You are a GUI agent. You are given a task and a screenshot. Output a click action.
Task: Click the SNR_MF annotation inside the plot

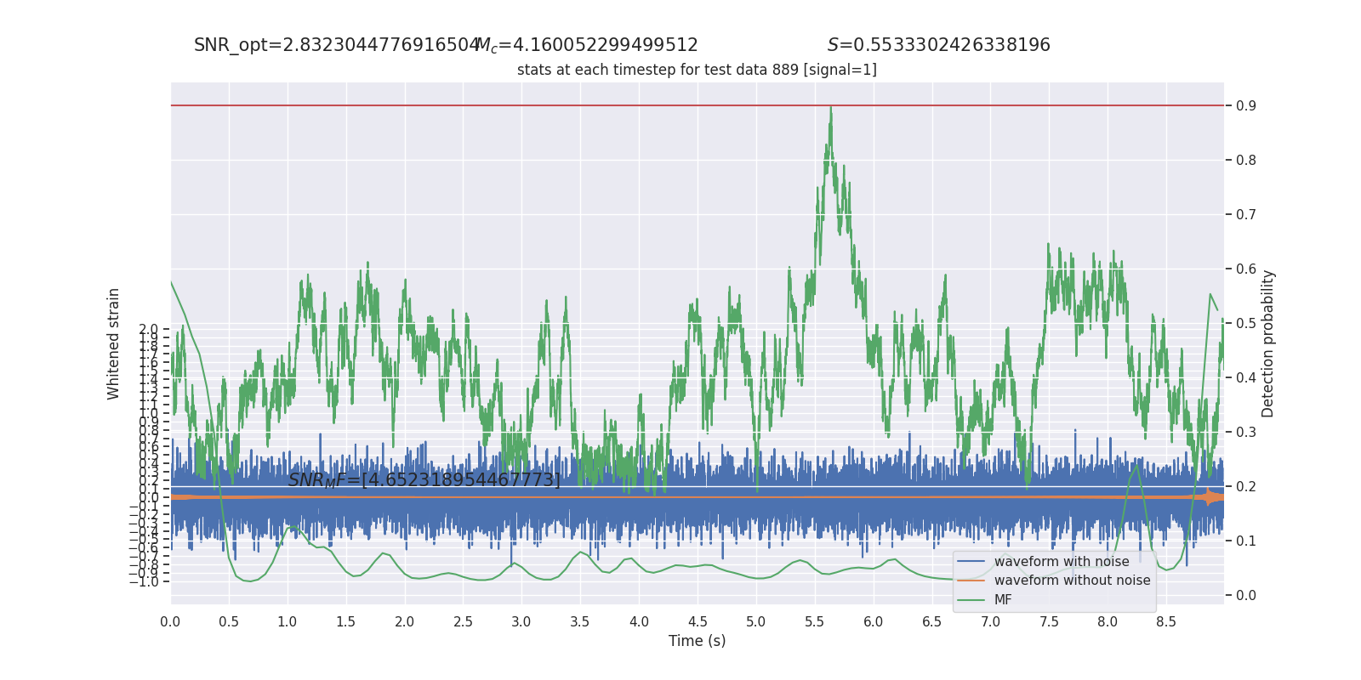(424, 480)
